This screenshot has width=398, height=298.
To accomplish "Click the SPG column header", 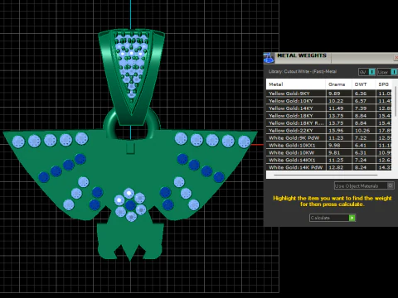I will (x=384, y=84).
